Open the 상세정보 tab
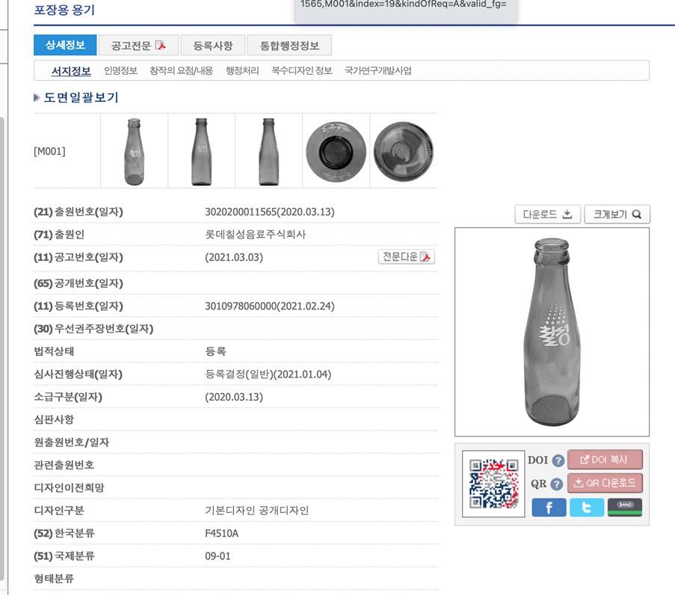Viewport: 675px width, 595px height. coord(65,45)
